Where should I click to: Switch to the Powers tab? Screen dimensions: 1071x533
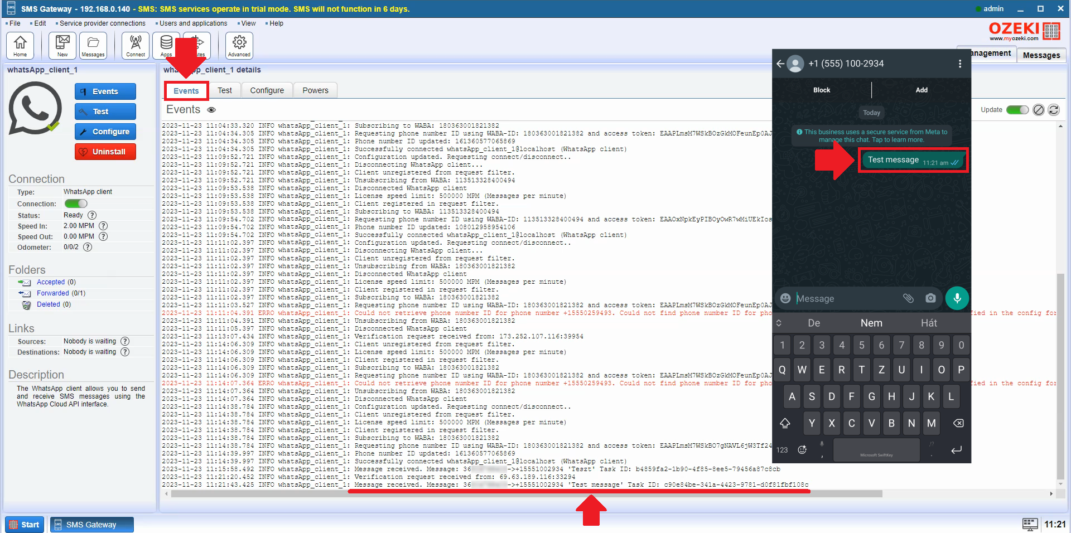[x=316, y=90]
